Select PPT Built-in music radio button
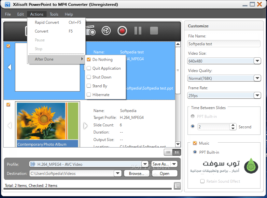 pyautogui.click(x=195, y=152)
